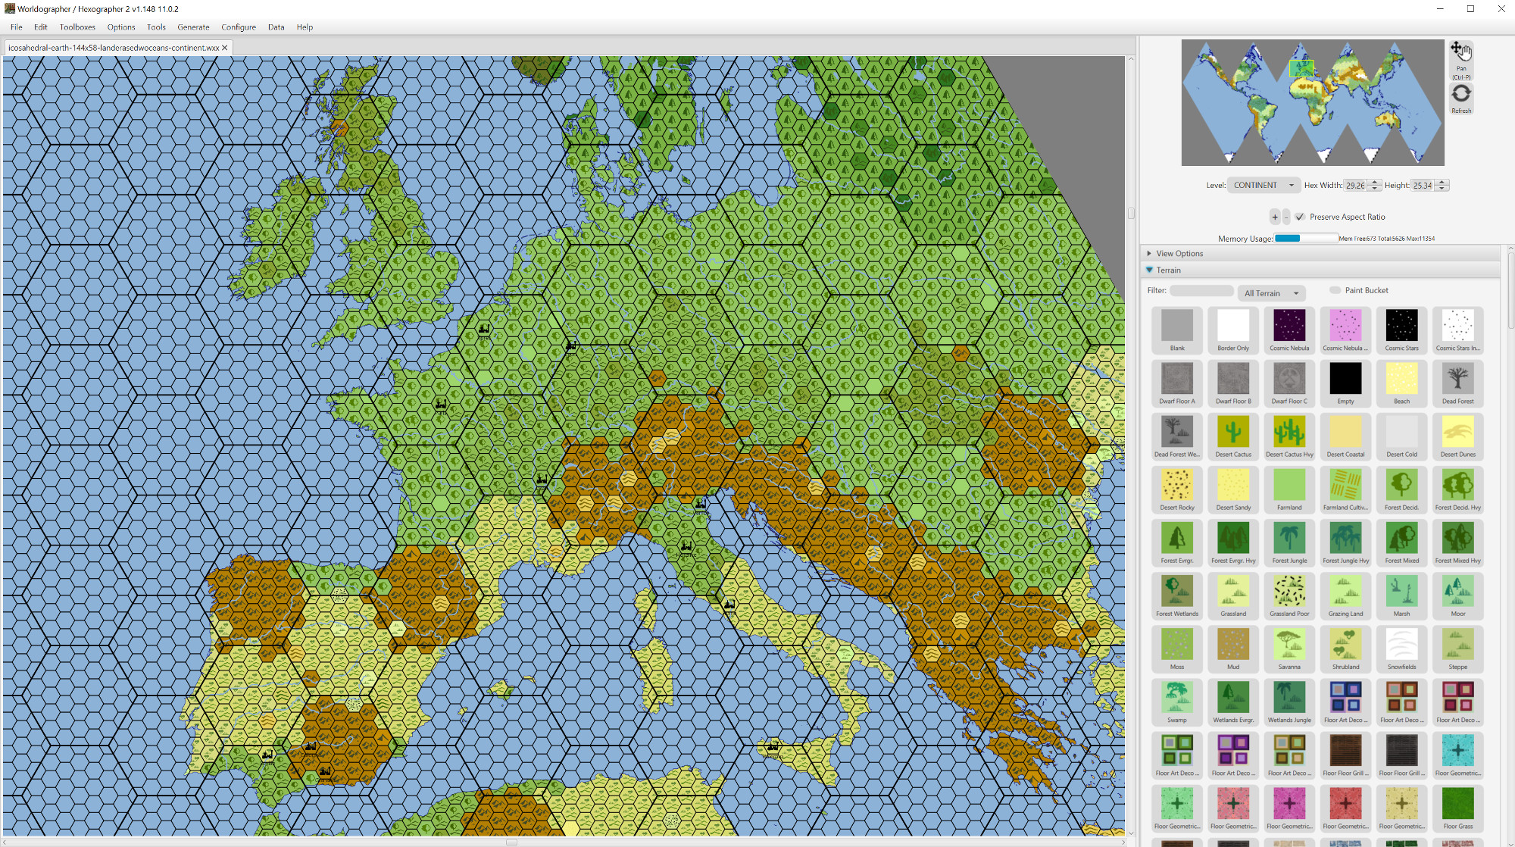Select the Farmland Cultivated terrain tile
This screenshot has height=847, width=1515.
[x=1345, y=486]
